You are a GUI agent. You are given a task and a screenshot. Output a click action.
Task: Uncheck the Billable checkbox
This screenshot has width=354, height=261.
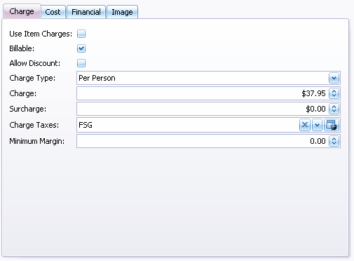[x=81, y=48]
